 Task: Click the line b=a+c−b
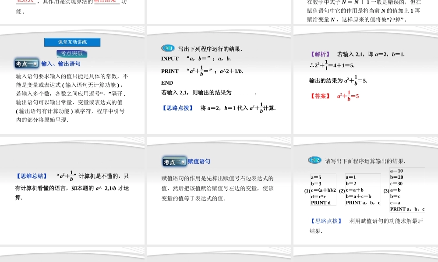click(358, 196)
